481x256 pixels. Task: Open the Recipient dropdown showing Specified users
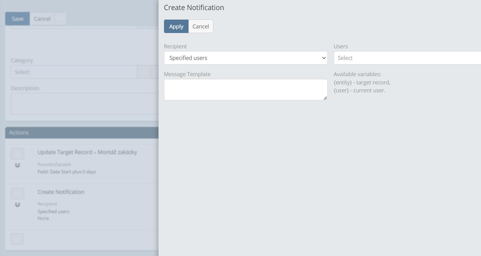pos(245,58)
